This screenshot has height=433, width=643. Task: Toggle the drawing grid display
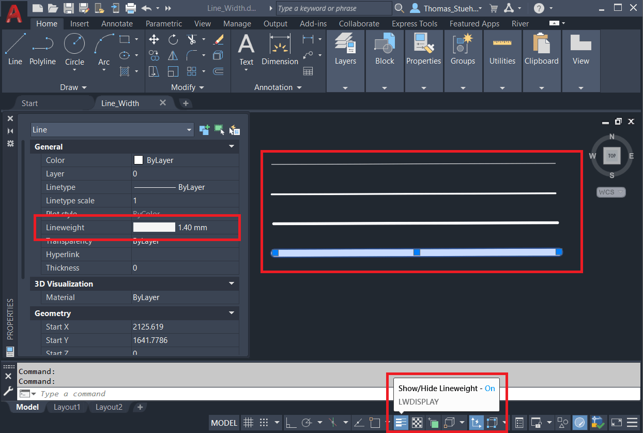(248, 423)
